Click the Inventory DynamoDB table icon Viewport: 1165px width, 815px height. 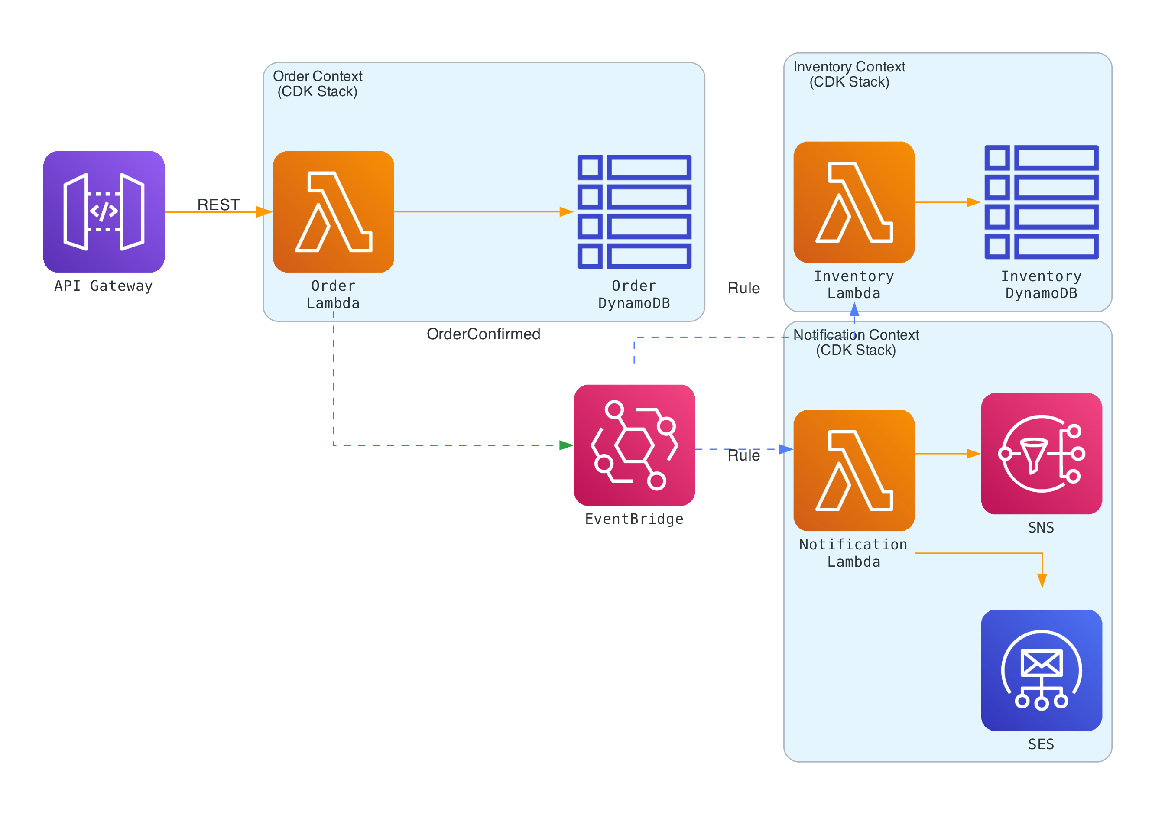point(1041,202)
